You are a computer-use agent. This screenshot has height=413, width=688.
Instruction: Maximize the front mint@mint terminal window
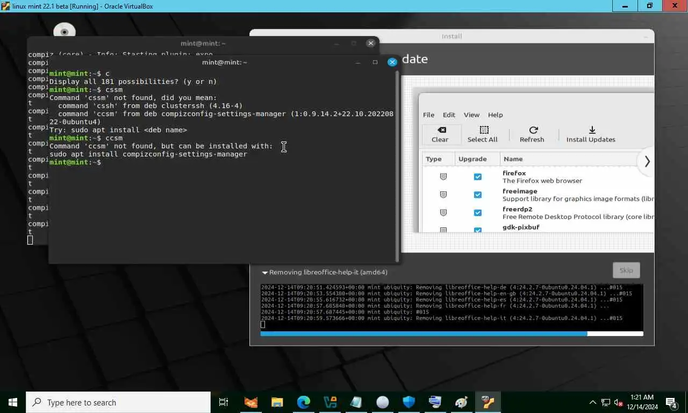pos(375,62)
